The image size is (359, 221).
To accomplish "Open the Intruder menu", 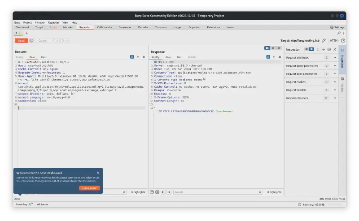I will pyautogui.click(x=40, y=22).
